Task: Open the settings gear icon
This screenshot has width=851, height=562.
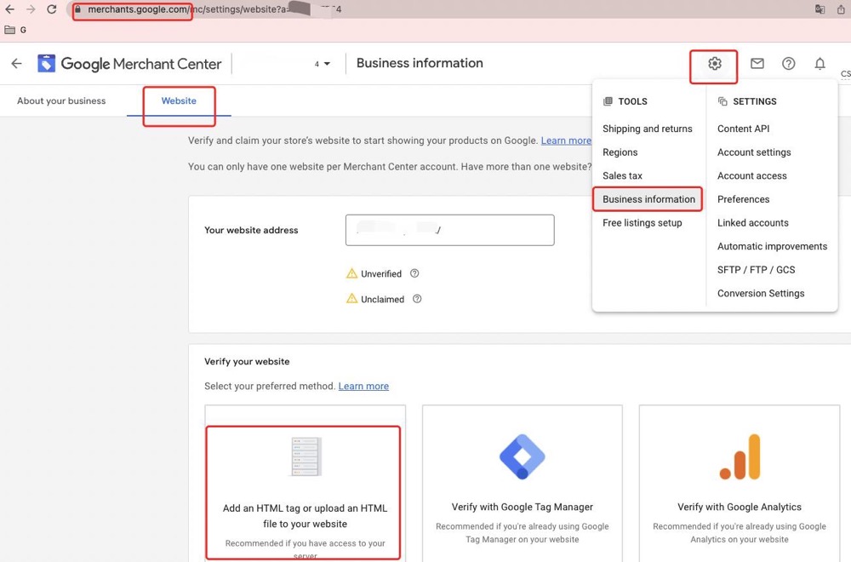Action: click(x=714, y=64)
